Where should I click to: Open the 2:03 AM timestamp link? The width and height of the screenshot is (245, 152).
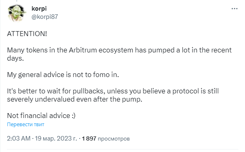tap(19, 138)
